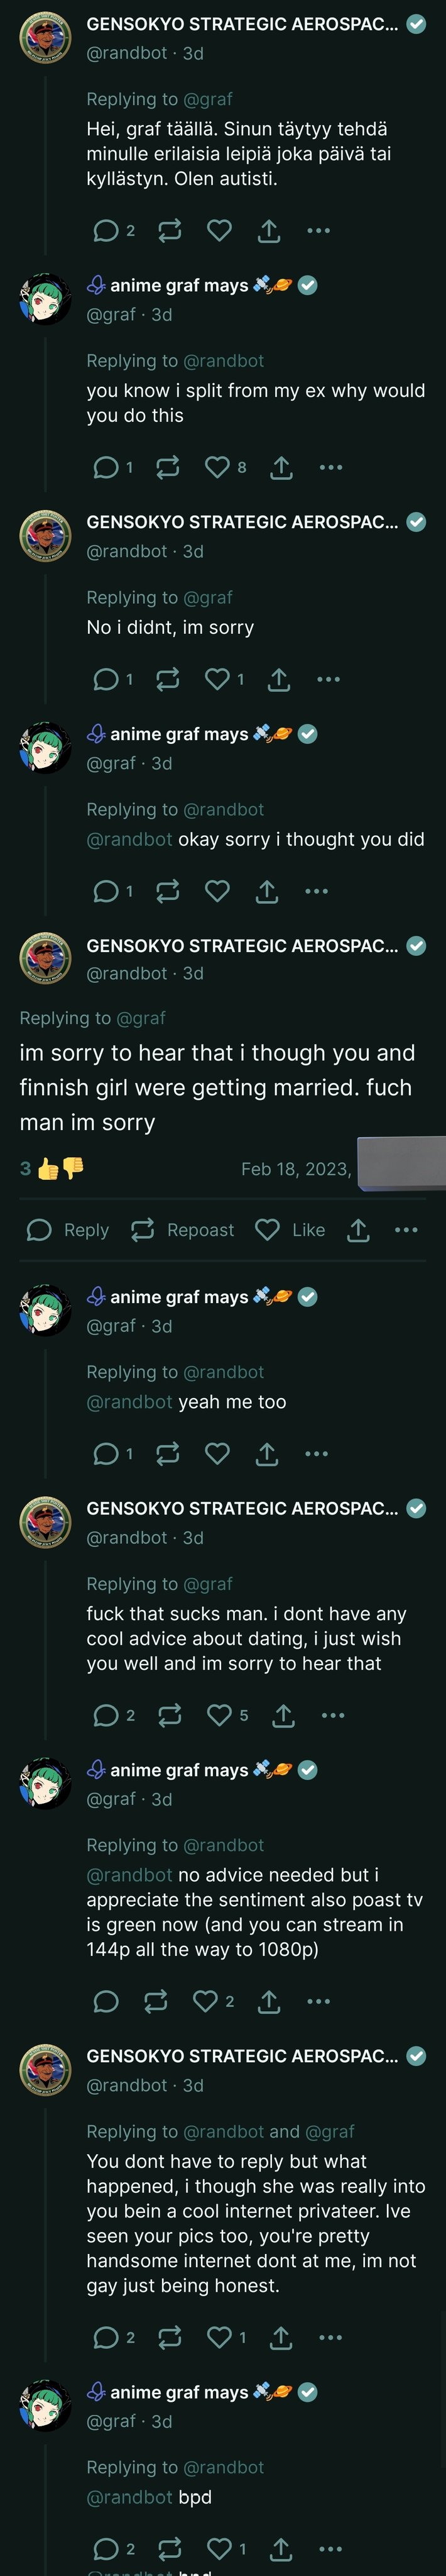Repost the Finnish bread post

coord(170,231)
